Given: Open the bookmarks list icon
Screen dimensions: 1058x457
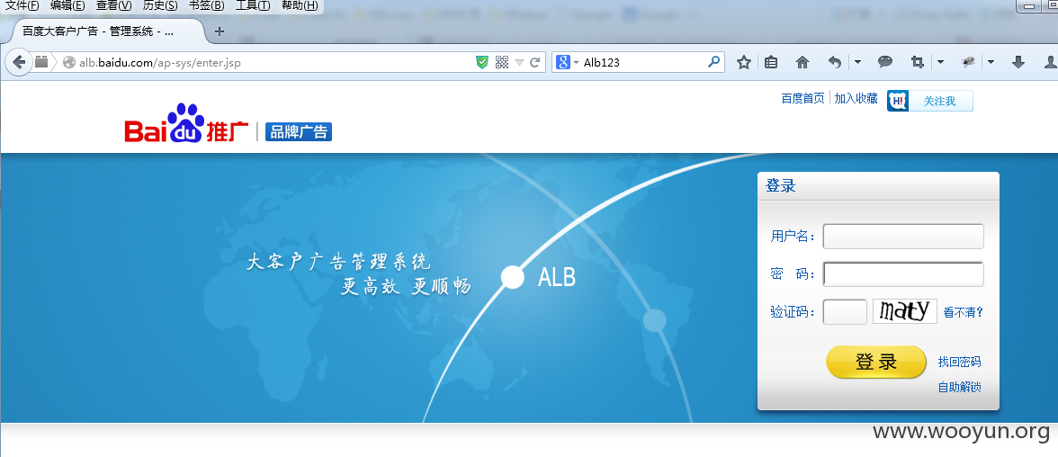Looking at the screenshot, I should [771, 63].
